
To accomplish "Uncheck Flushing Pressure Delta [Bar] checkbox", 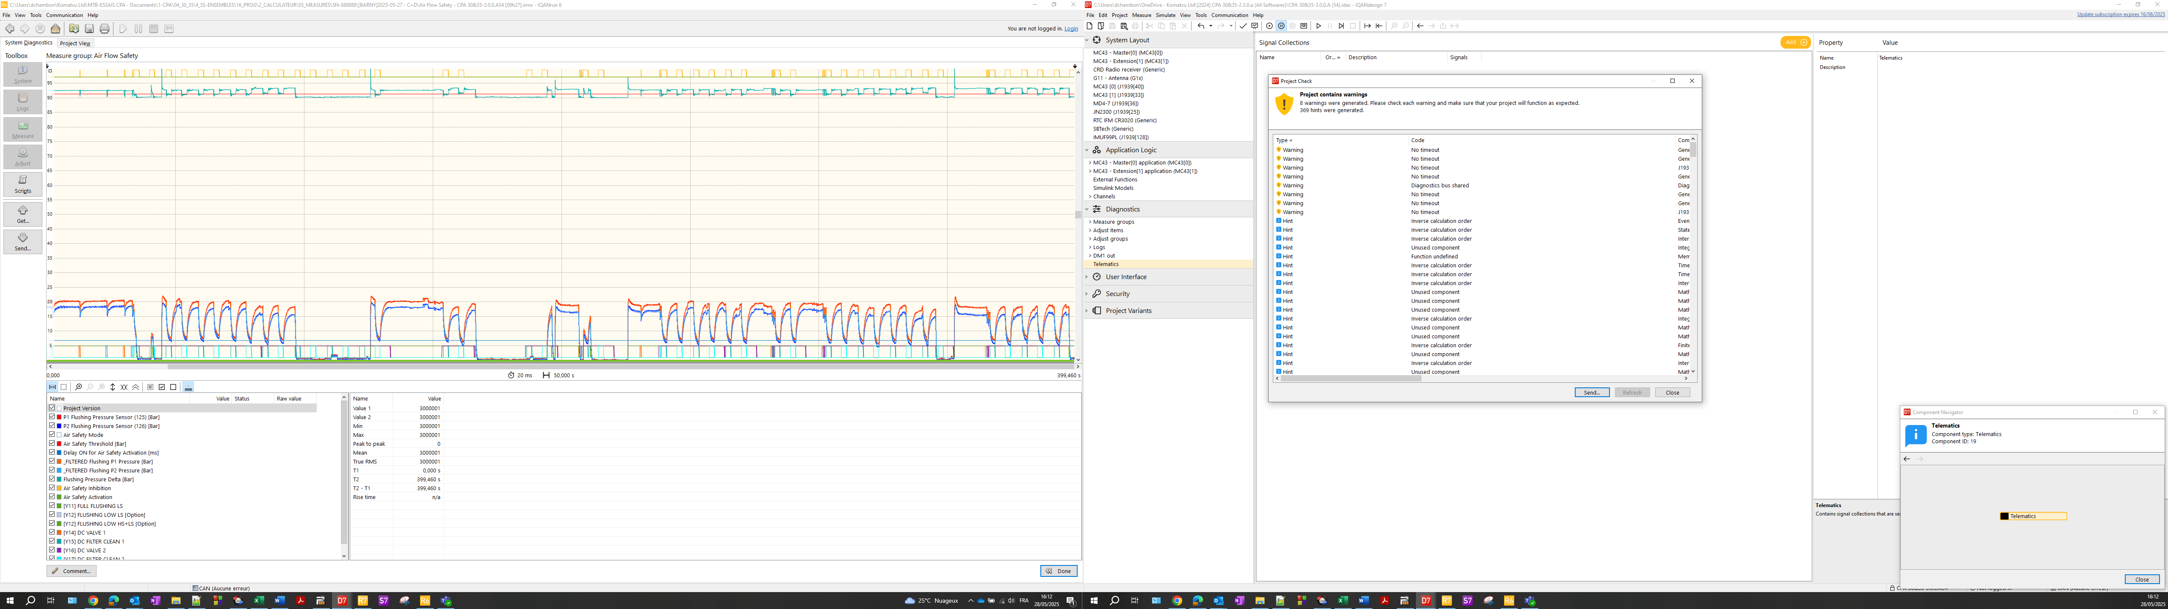I will [x=51, y=479].
